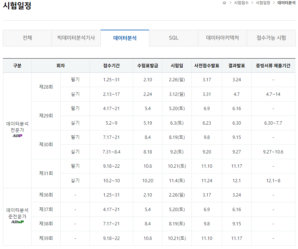298x249 pixels.
Task: Click the 3.31 pre-score announcement cell
Action: (207, 94)
